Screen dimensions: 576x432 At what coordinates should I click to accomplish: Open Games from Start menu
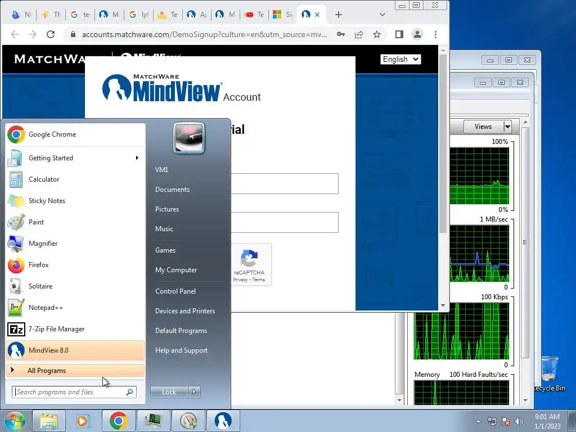point(165,250)
